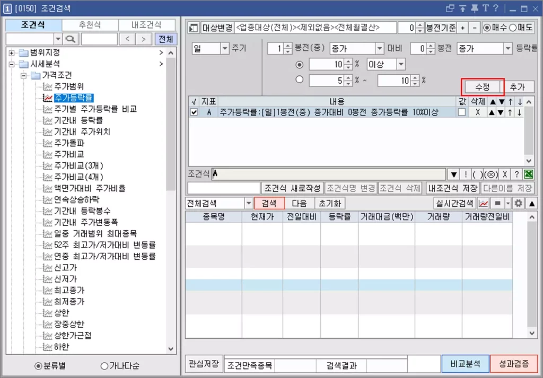Select the 분류별 sort radio button
This screenshot has height=378, width=543.
38,366
